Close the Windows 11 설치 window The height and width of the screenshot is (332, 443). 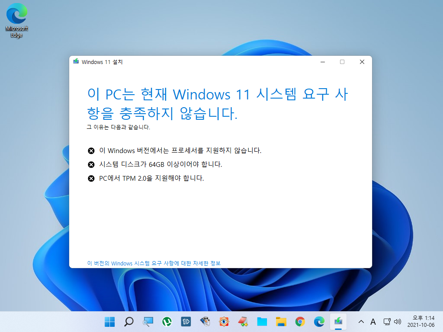click(x=362, y=62)
